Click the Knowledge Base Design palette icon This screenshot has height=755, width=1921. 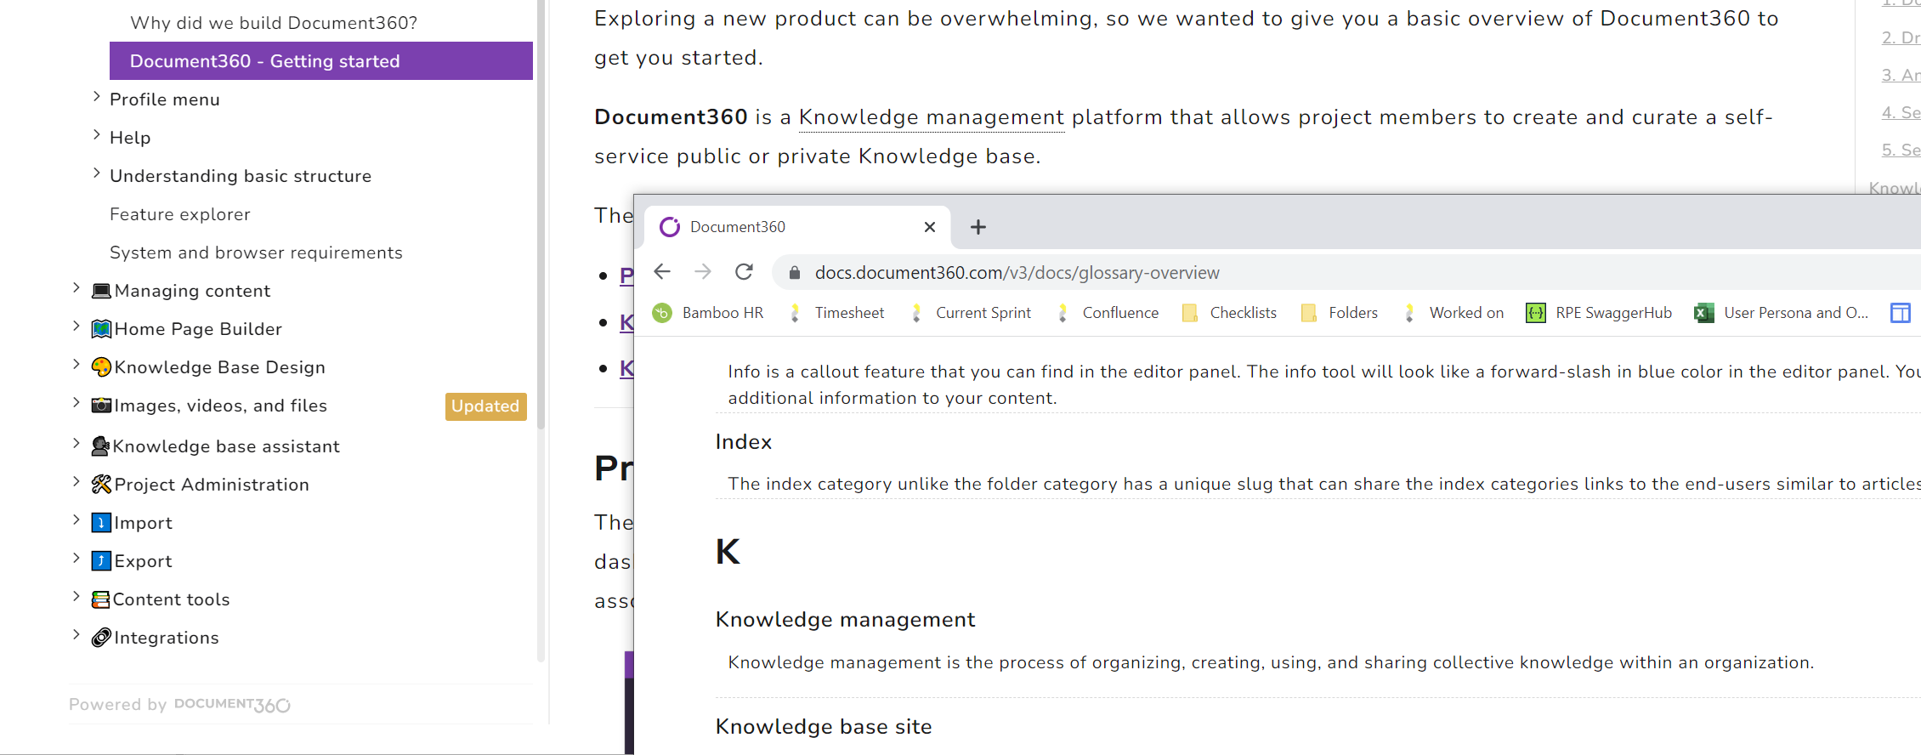pos(101,367)
